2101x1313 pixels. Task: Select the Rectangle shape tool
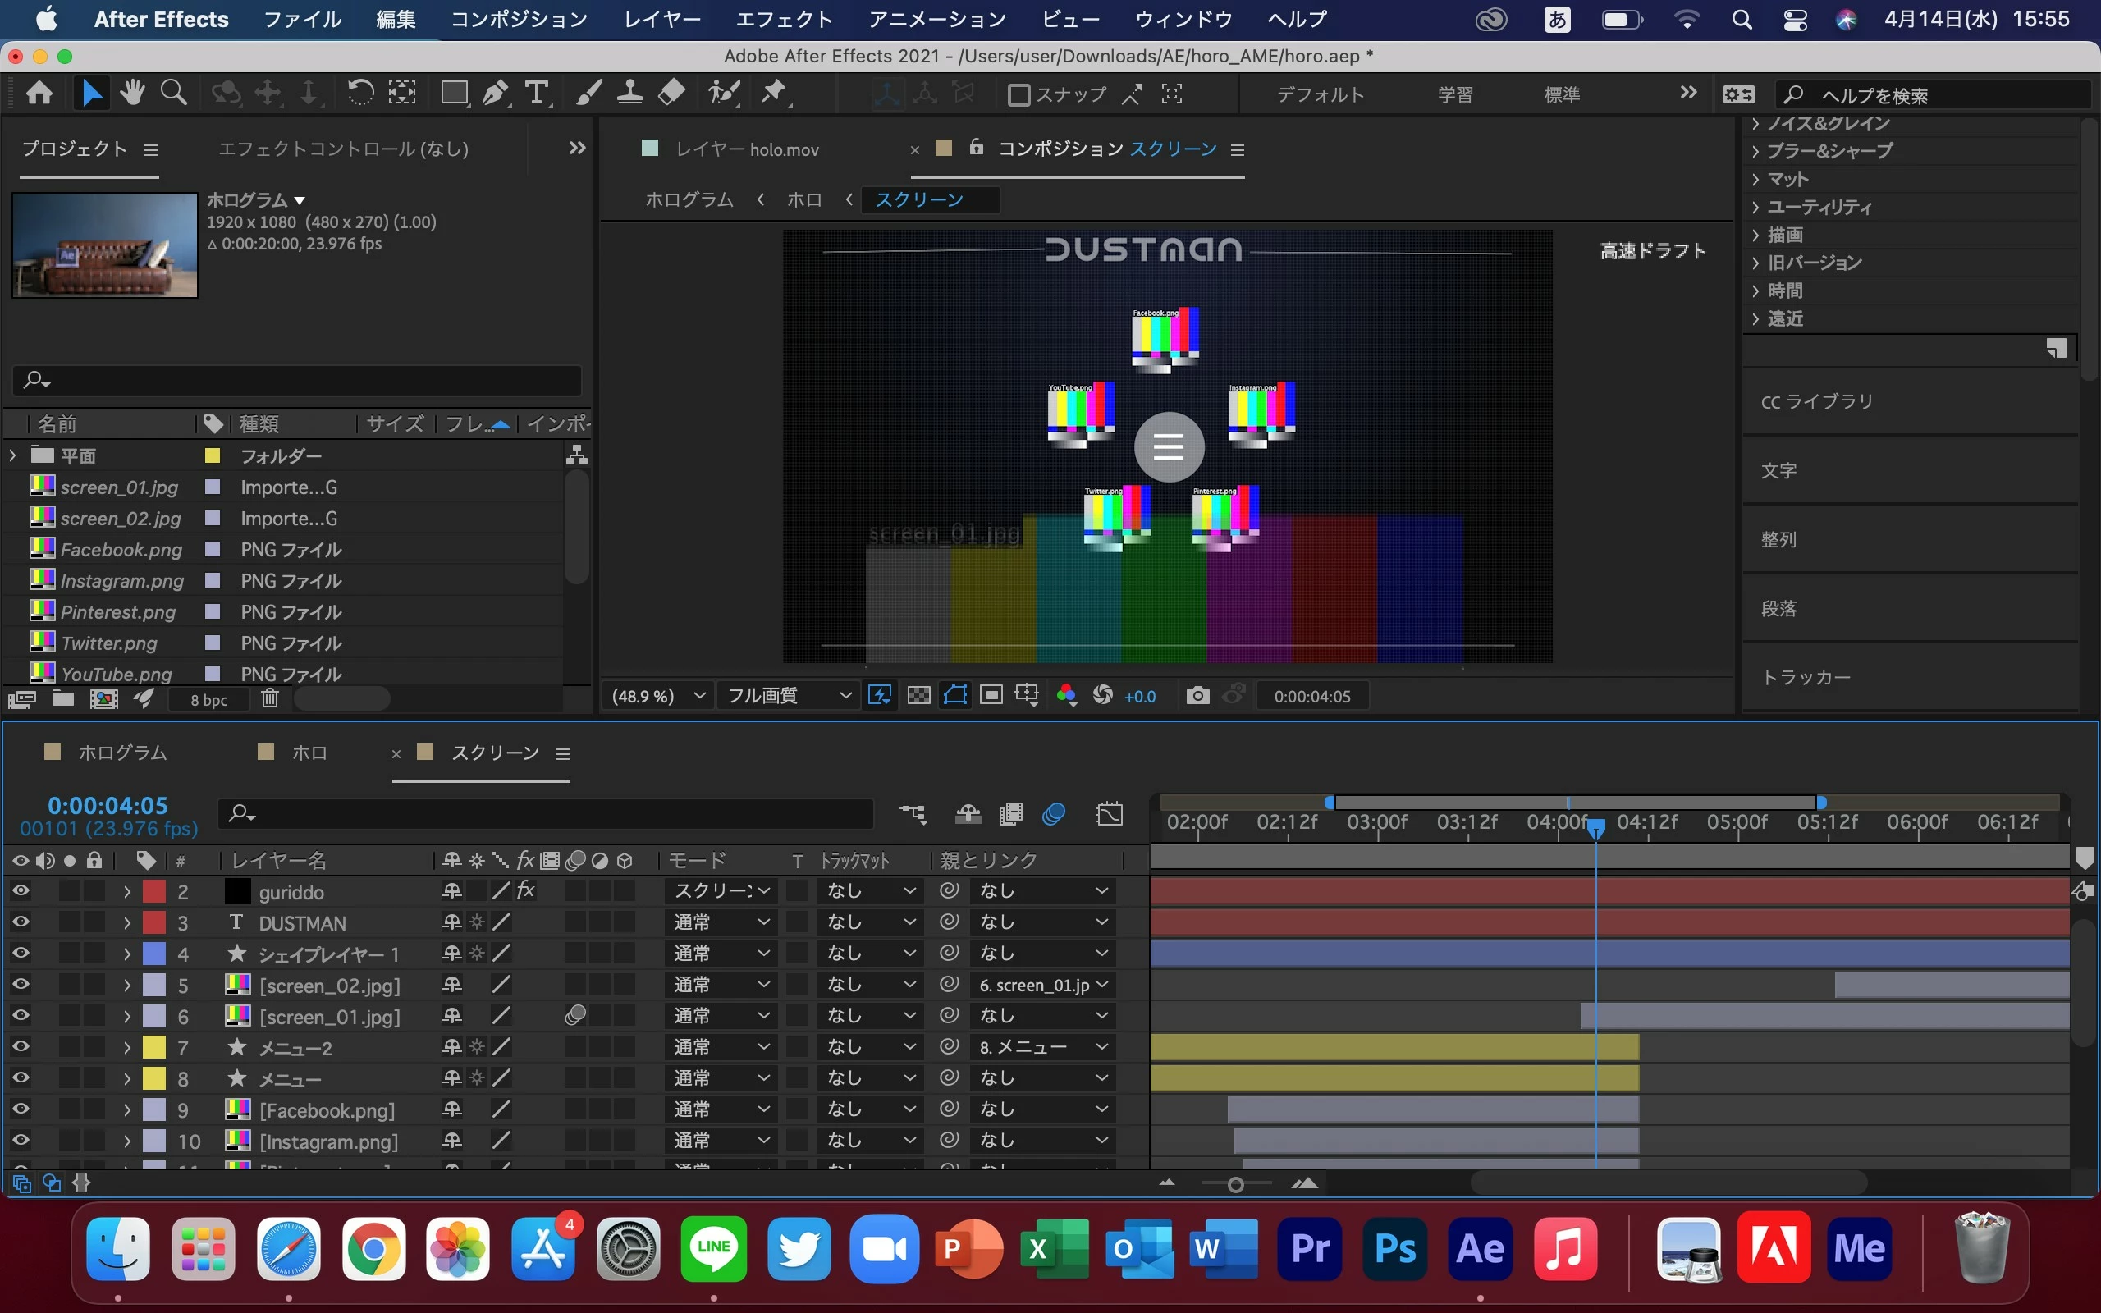pos(453,93)
